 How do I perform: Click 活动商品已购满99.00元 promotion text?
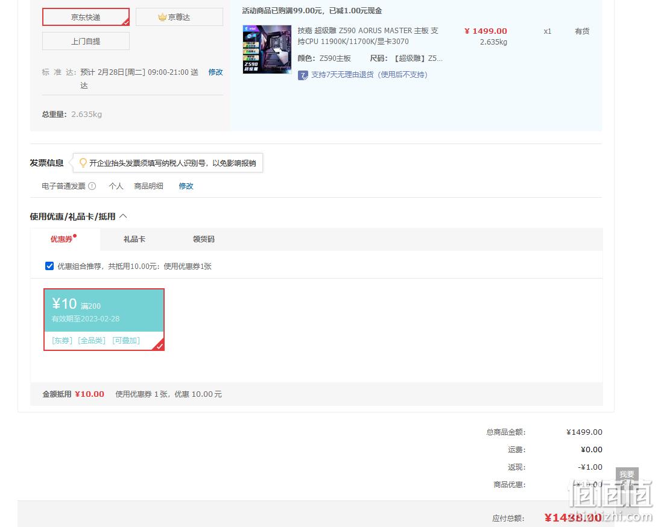[312, 11]
